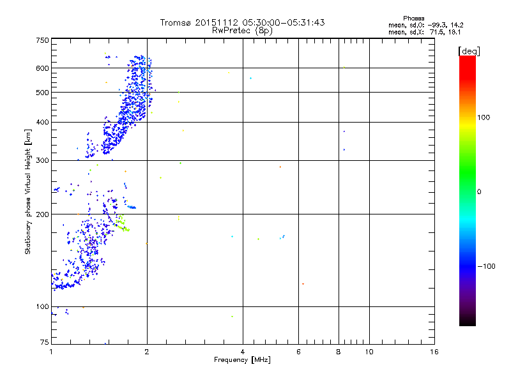The width and height of the screenshot is (511, 383).
Task: Click the orange data point above 5 MHz
Action: [280, 167]
